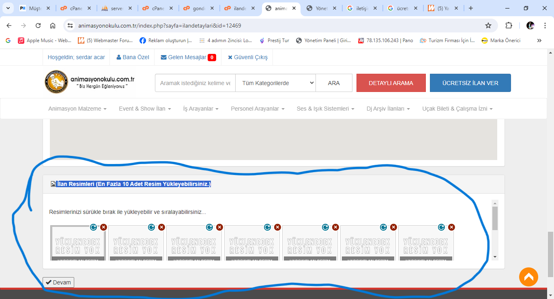Click the image panel's scroll down arrow

(495, 257)
